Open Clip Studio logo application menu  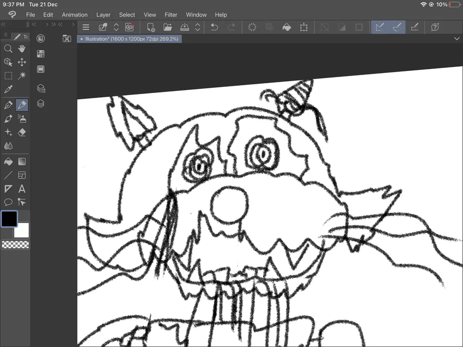[x=12, y=14]
